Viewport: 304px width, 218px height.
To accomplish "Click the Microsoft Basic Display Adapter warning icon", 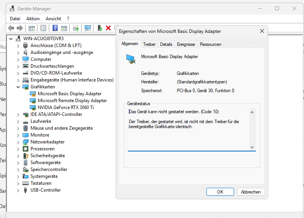I will coord(33,94).
